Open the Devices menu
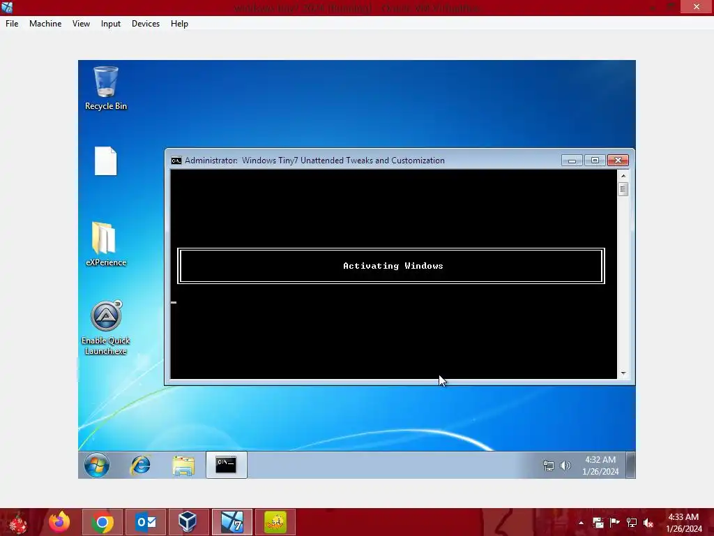Image resolution: width=714 pixels, height=536 pixels. (146, 24)
